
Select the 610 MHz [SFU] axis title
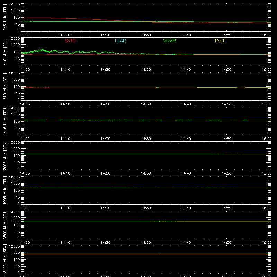[5, 86]
